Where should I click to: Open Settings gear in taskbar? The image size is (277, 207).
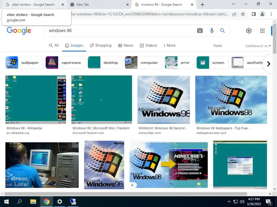(x=60, y=202)
